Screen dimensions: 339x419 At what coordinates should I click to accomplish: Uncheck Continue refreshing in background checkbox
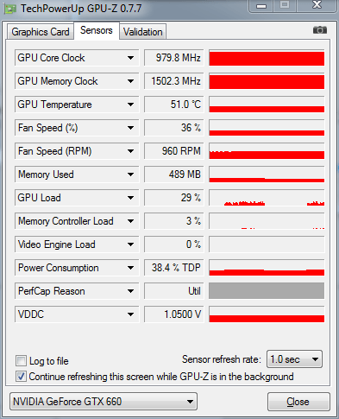(21, 377)
